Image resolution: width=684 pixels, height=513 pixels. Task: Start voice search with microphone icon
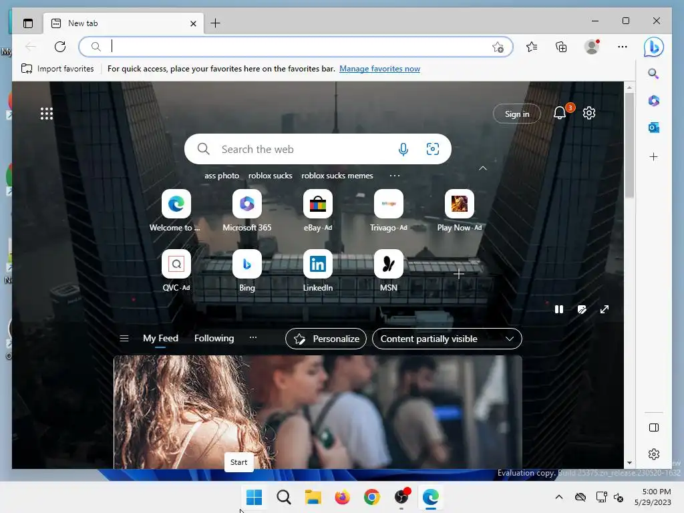pyautogui.click(x=403, y=149)
